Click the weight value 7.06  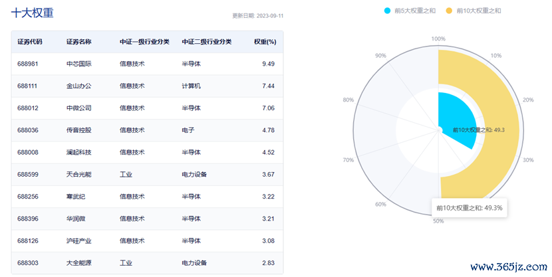(268, 108)
